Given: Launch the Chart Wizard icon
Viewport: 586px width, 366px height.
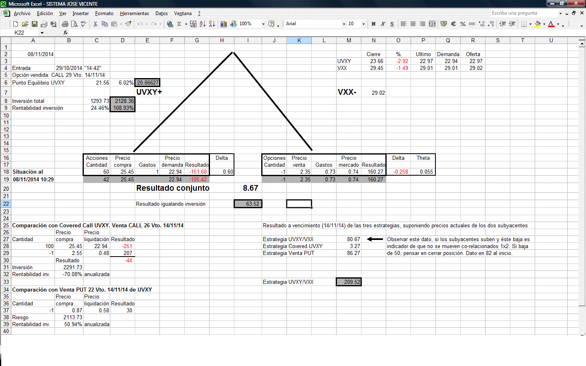Looking at the screenshot, I should pyautogui.click(x=224, y=24).
